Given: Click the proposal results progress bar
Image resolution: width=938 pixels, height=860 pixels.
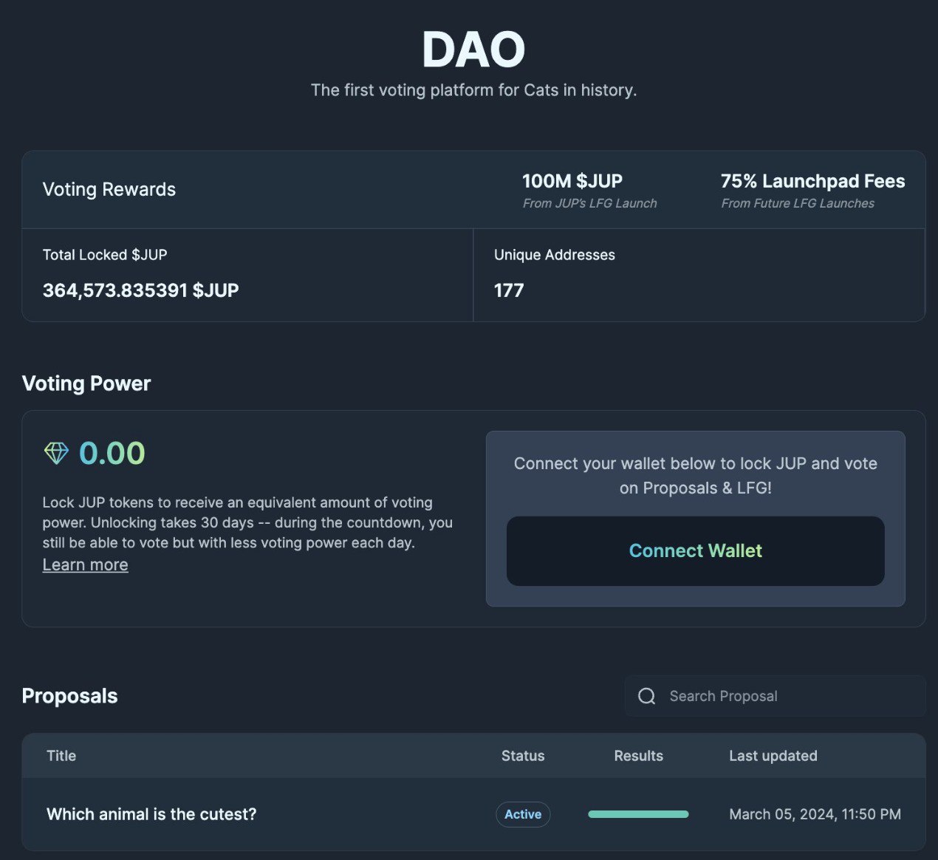Looking at the screenshot, I should [638, 814].
